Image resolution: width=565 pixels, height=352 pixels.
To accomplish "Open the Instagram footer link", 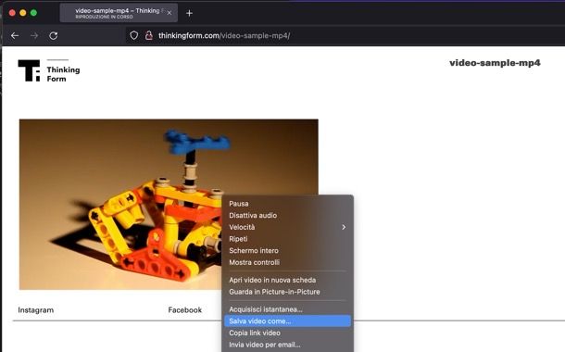I will coord(36,309).
